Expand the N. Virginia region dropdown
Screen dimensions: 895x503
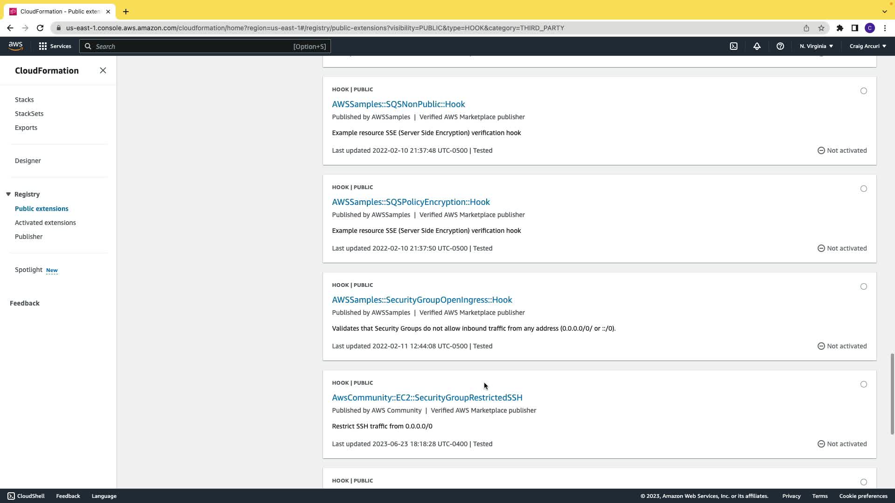816,46
